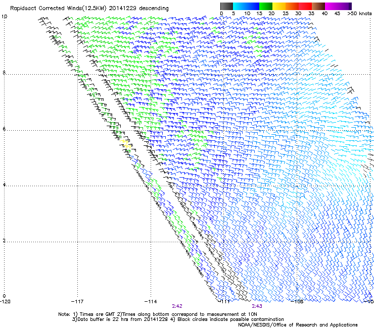Image resolution: width=374 pixels, height=328 pixels.
Task: Click the plot title 'Rapidscat Corrected Winds(12.5KM) 20141229 descending'
Action: 89,9
